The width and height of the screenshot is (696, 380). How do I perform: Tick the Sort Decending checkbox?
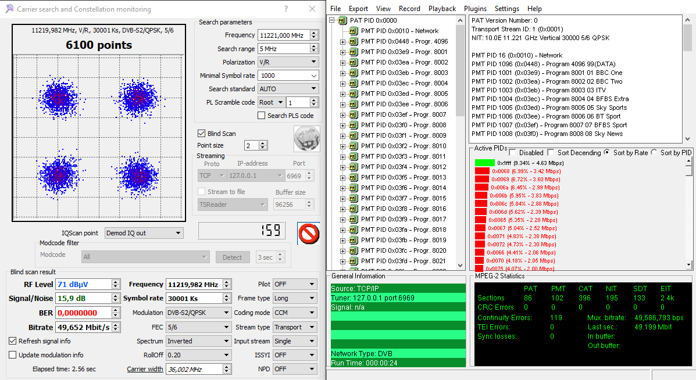coord(551,153)
